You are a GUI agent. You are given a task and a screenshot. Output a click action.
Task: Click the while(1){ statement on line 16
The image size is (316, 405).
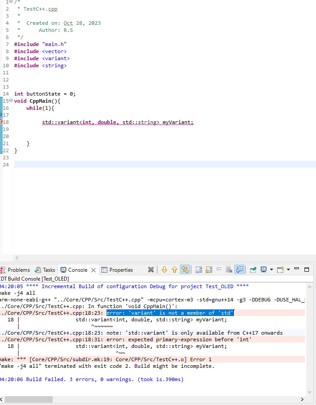pos(40,108)
